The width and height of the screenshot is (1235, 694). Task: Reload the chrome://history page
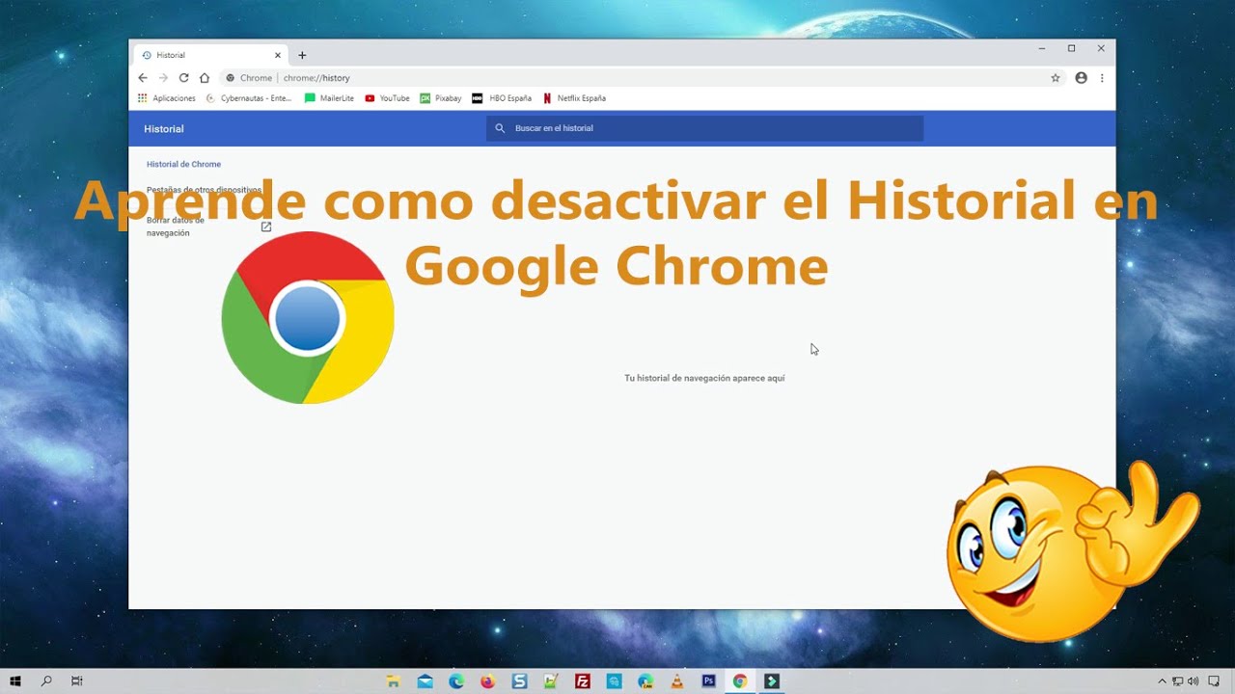coord(183,78)
